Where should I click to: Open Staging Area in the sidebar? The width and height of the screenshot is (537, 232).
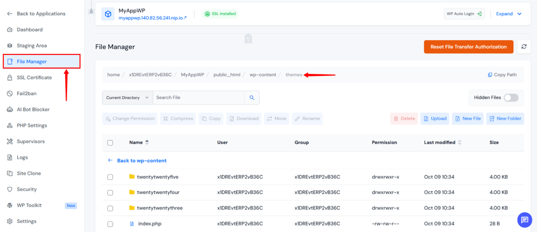[31, 46]
